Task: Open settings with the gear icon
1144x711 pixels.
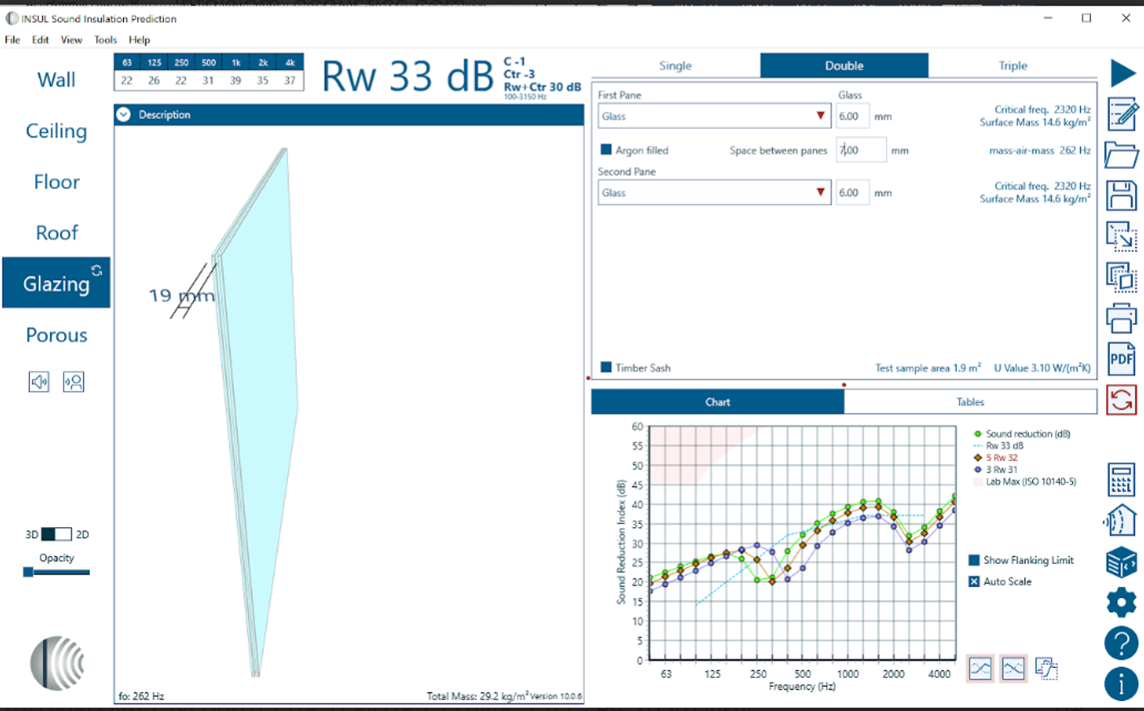Action: tap(1122, 602)
